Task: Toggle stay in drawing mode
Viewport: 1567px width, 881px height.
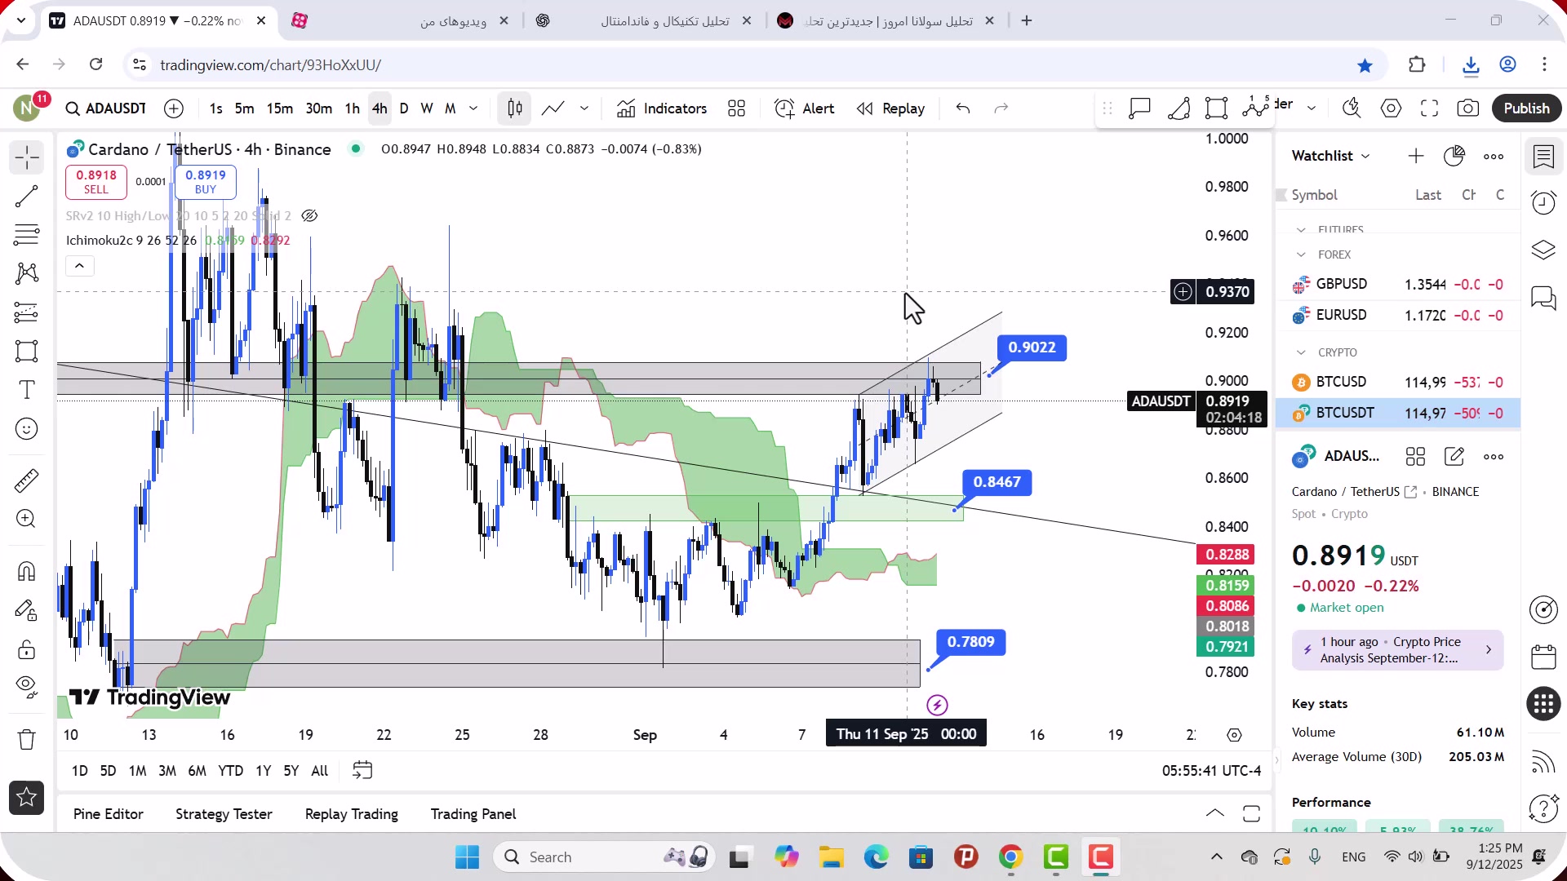Action: pos(27,610)
